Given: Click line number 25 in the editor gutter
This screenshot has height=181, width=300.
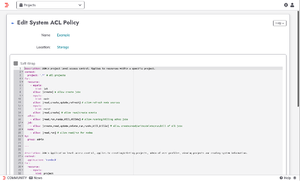Looking at the screenshot, I should pos(20,149).
